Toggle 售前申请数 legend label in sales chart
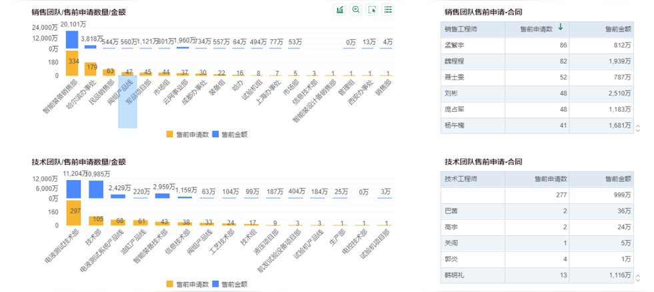Viewport: 654px width, 292px height. coord(190,134)
